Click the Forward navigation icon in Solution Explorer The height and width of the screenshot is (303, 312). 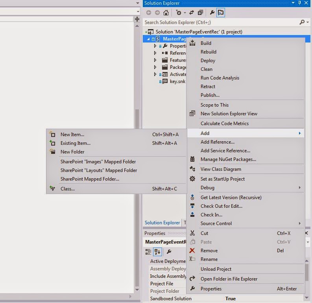pyautogui.click(x=157, y=13)
